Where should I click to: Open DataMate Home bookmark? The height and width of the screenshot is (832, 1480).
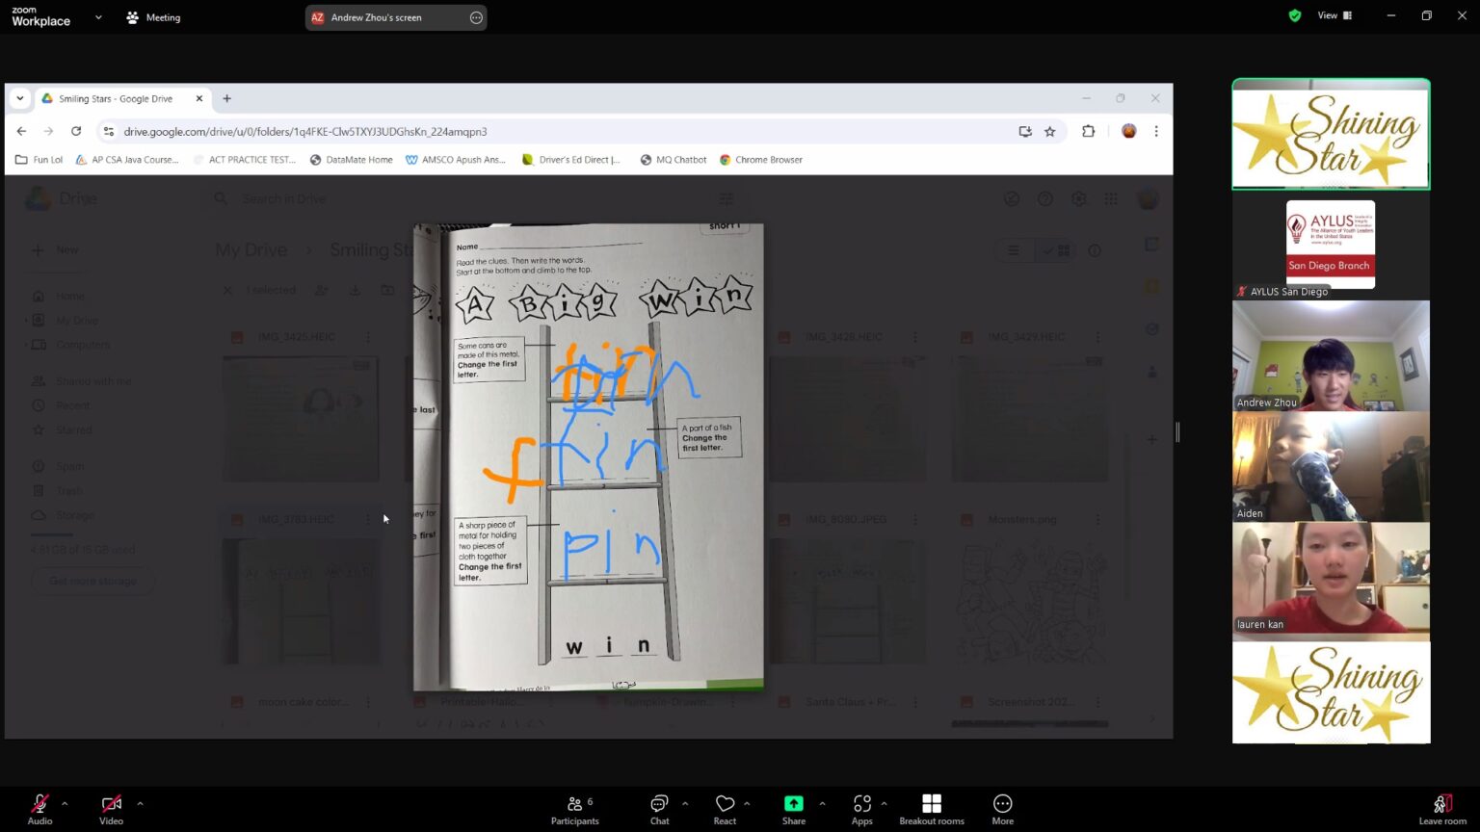351,160
